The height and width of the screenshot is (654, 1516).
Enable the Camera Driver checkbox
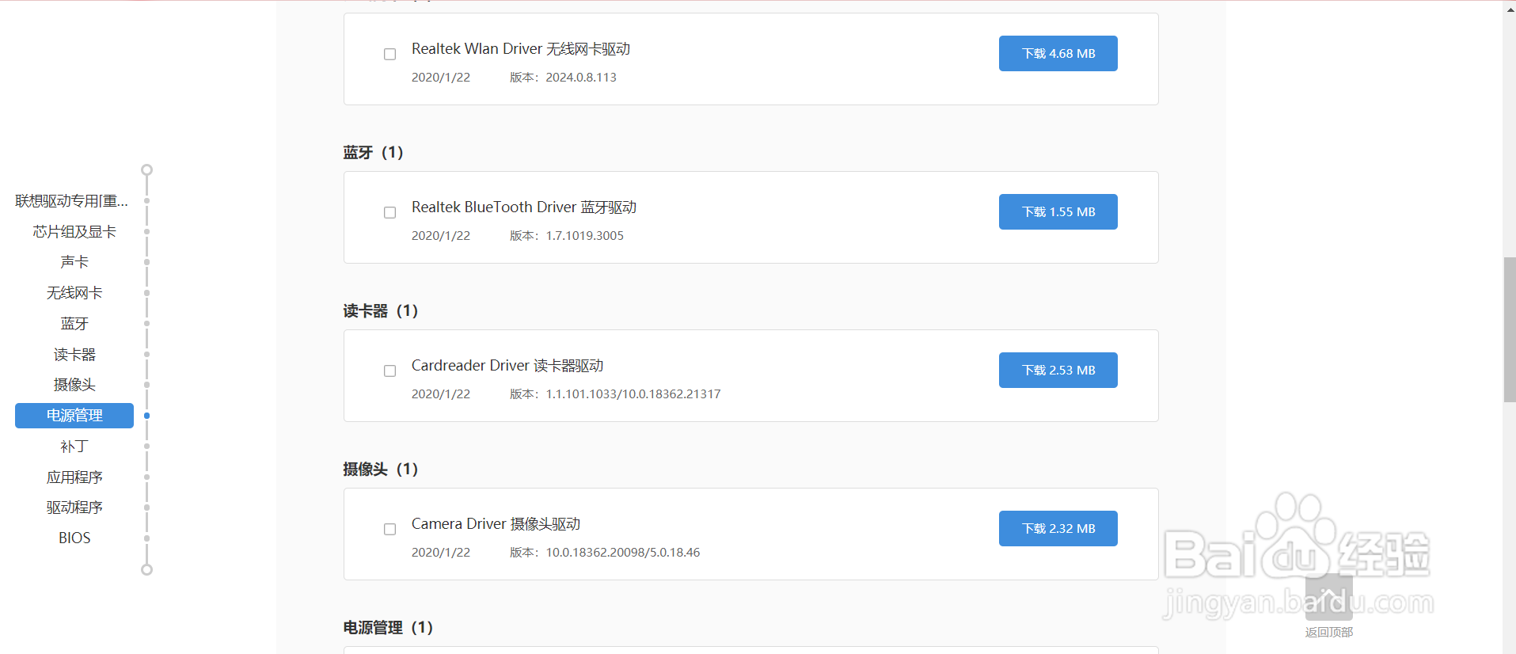389,530
